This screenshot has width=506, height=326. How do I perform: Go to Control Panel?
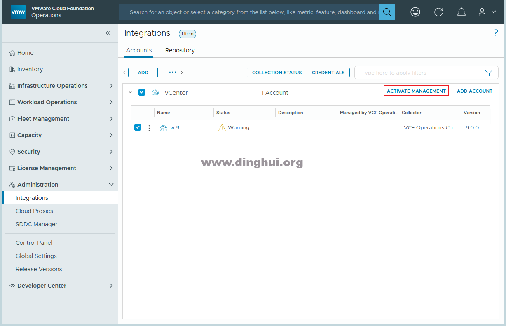pyautogui.click(x=34, y=243)
